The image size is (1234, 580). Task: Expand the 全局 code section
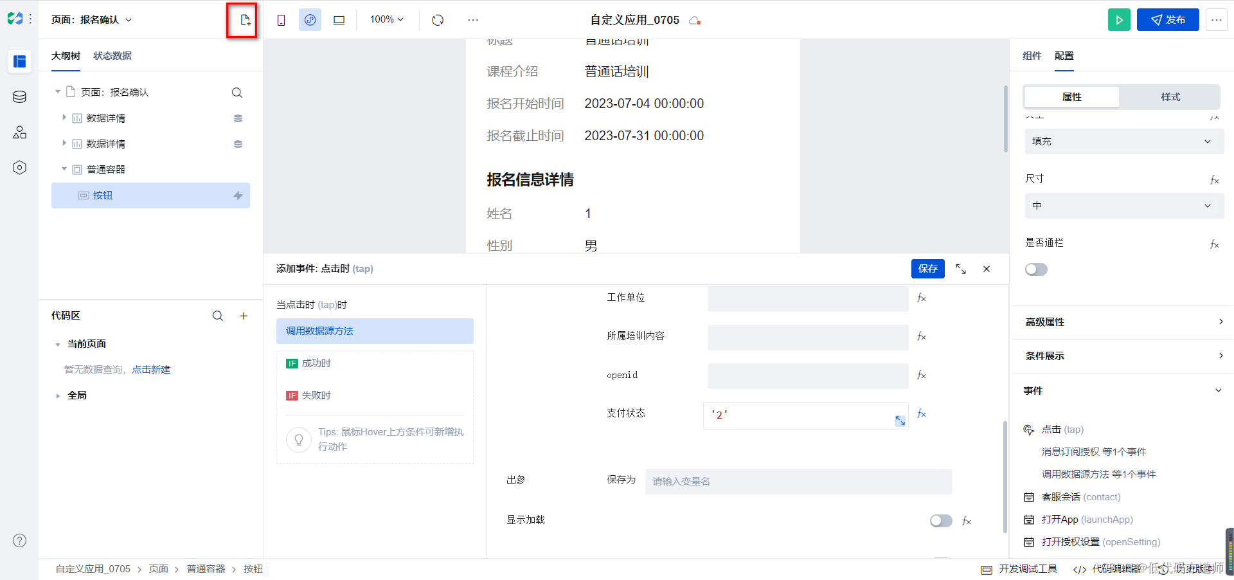(58, 396)
